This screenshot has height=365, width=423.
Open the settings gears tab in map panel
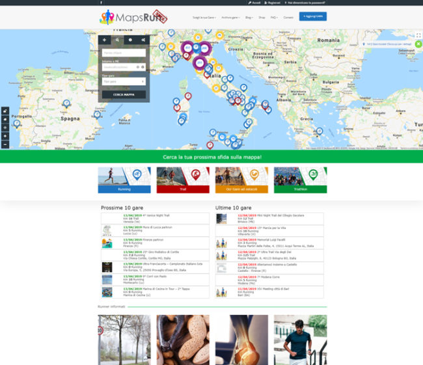[143, 40]
